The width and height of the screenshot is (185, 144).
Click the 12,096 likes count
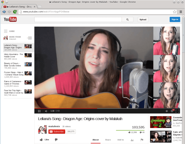tap(133, 132)
